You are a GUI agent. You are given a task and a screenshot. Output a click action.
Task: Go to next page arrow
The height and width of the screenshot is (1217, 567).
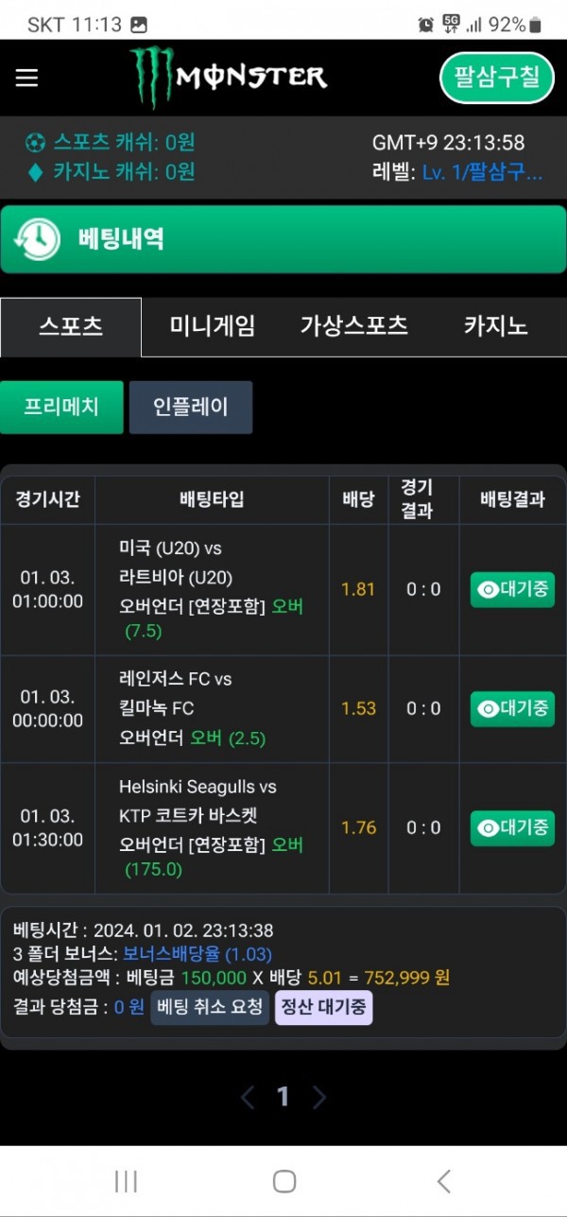point(319,1097)
